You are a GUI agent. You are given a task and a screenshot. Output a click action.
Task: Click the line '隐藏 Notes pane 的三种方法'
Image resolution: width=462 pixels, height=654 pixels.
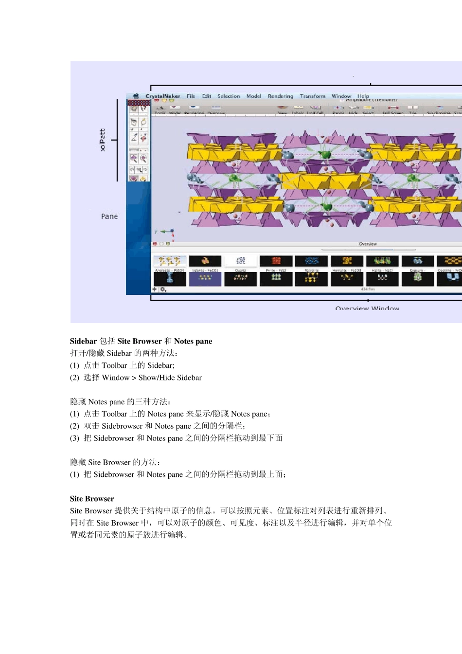click(x=121, y=402)
